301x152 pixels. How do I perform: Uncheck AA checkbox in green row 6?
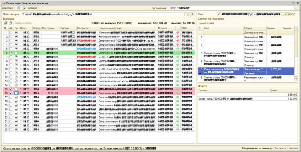pos(11,53)
